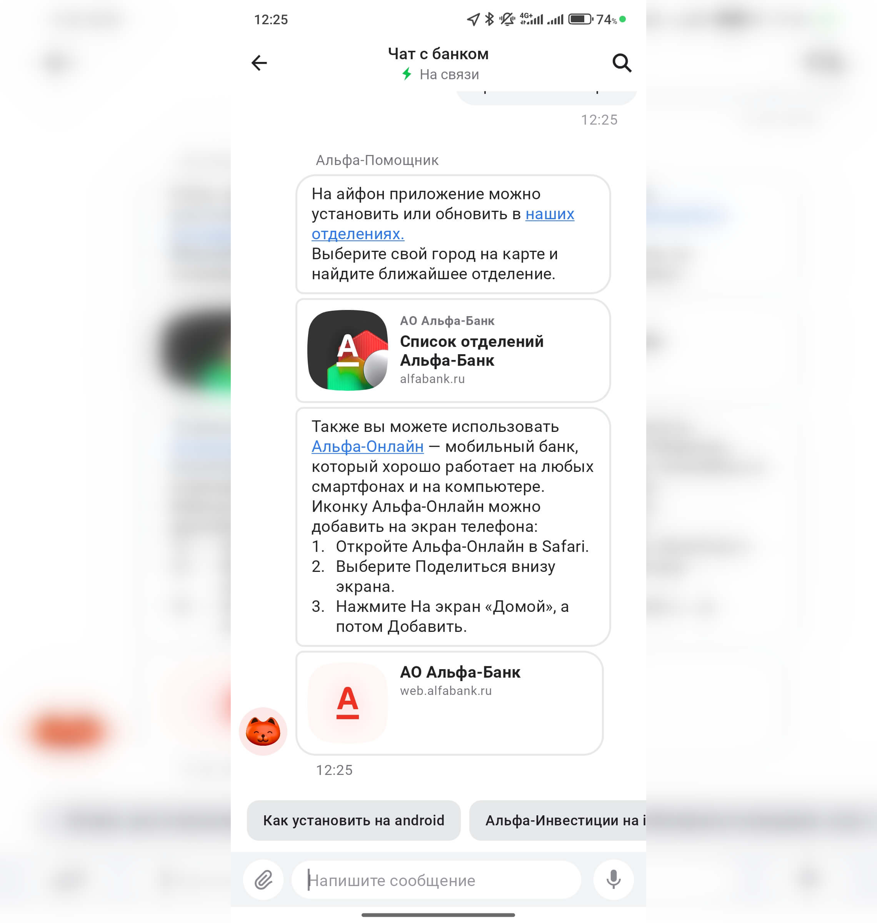
Task: Select 'Альфа-Инвестиции на i' suggestion chip
Action: click(x=558, y=820)
